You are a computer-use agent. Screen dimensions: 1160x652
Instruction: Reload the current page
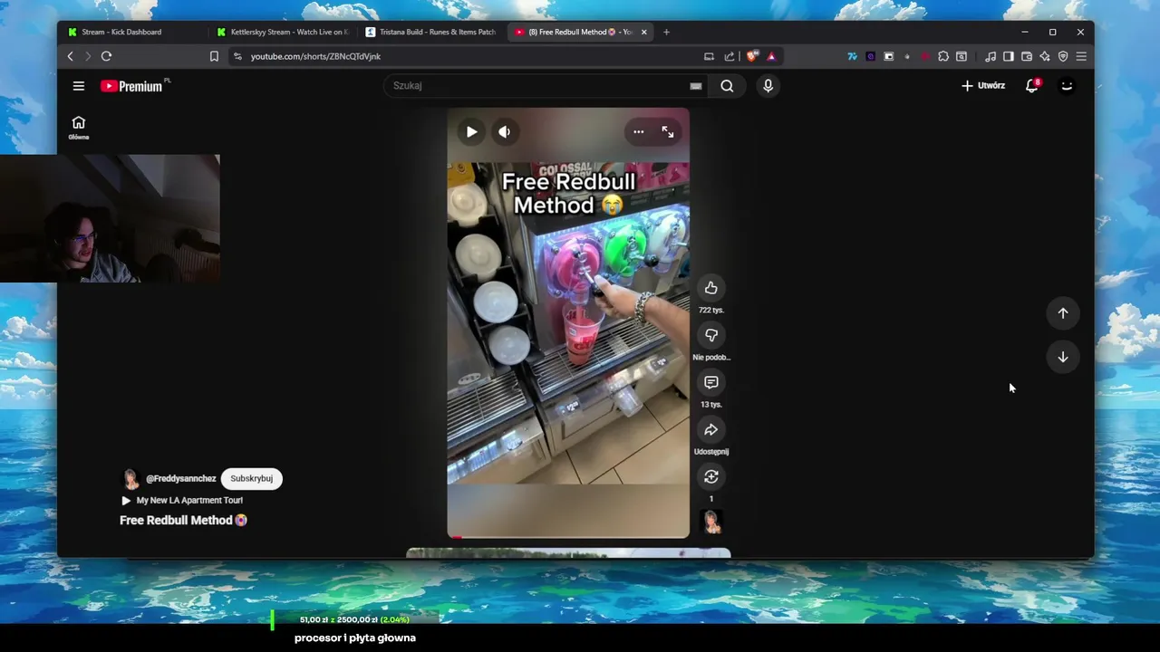tap(106, 56)
